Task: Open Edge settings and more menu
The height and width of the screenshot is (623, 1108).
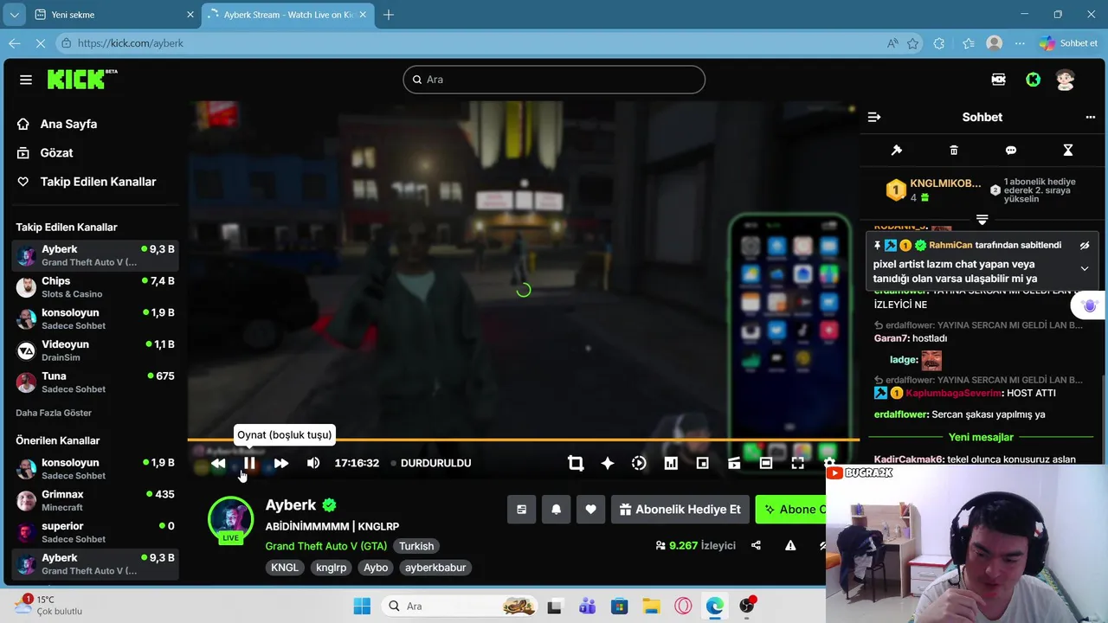Action: pyautogui.click(x=1021, y=43)
